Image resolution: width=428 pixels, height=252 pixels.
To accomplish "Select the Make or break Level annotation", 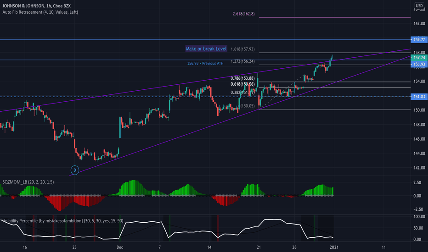I will pyautogui.click(x=206, y=49).
